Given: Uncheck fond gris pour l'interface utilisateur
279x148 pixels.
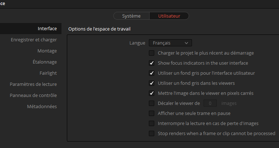Looking at the screenshot, I should tap(152, 73).
